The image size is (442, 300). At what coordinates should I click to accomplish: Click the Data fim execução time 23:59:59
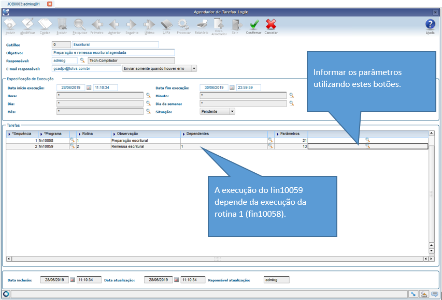coord(248,87)
